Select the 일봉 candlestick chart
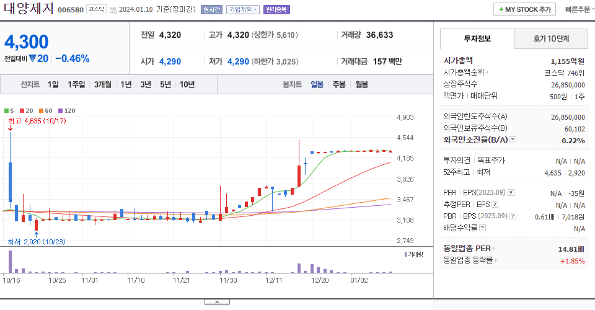Screen dimensions: 595x310 [x=317, y=84]
